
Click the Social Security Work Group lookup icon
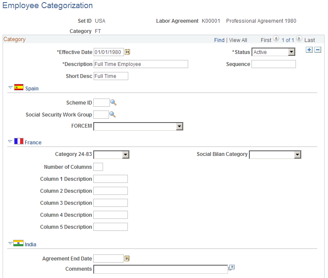[112, 114]
